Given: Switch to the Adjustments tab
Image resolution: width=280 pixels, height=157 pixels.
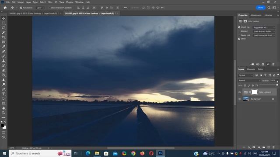Looking at the screenshot, I should pos(256,15).
